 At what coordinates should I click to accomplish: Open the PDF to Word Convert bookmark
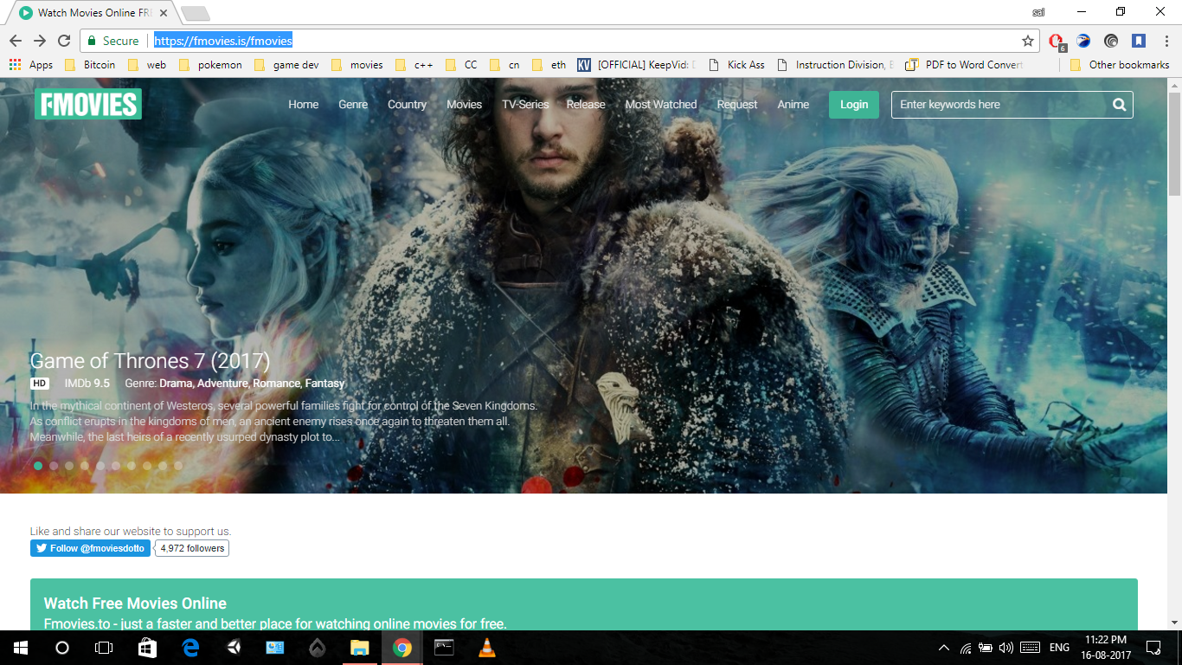(x=964, y=65)
